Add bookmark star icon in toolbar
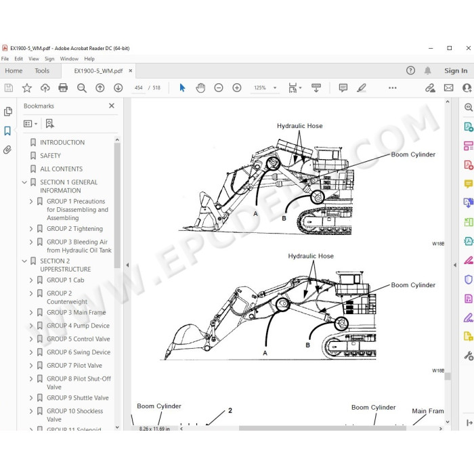This screenshot has height=474, width=474. (x=27, y=88)
